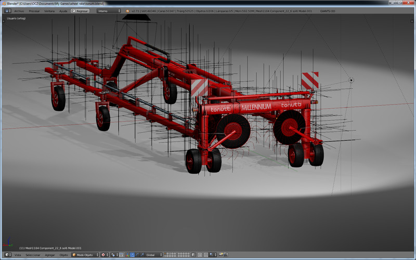Select the rotate manipulator arc icon

click(137, 255)
